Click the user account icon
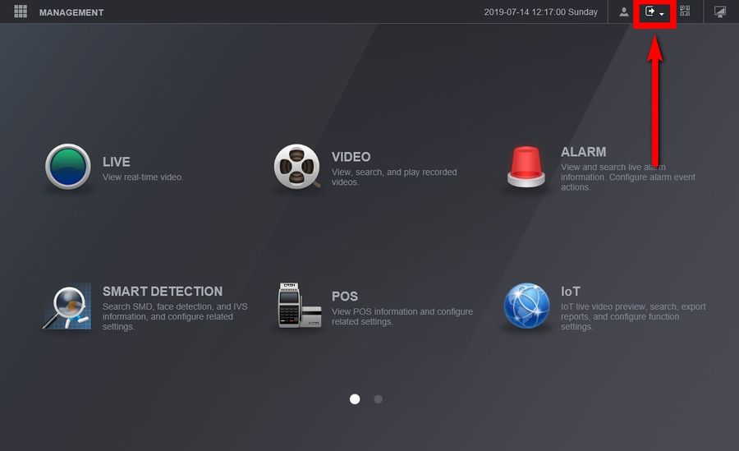Screen dimensions: 739x451 click(623, 12)
